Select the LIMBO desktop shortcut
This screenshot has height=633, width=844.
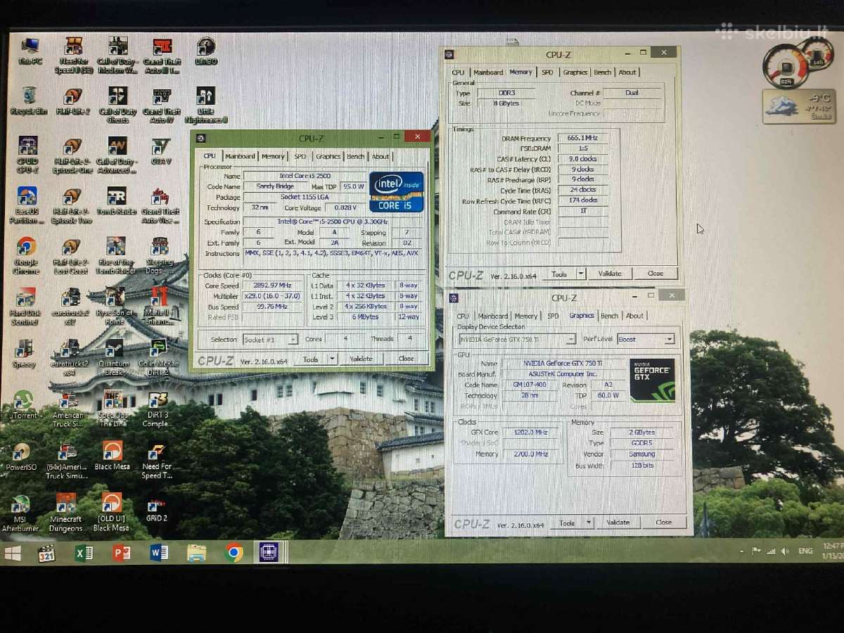coord(205,51)
